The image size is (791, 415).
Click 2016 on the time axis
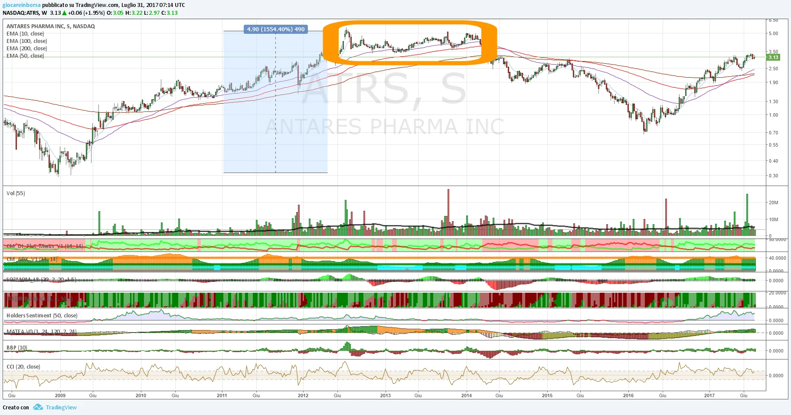click(628, 395)
